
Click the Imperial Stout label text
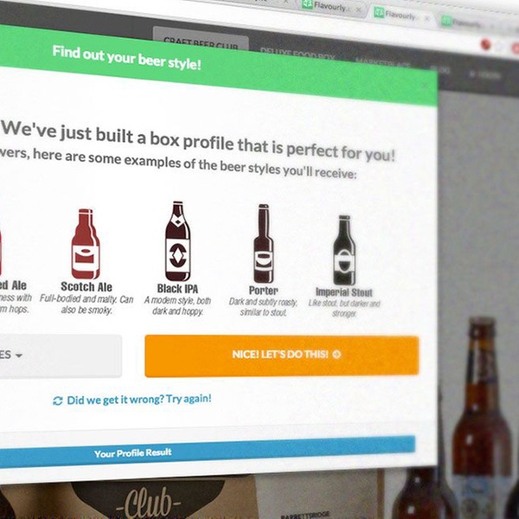click(x=344, y=292)
